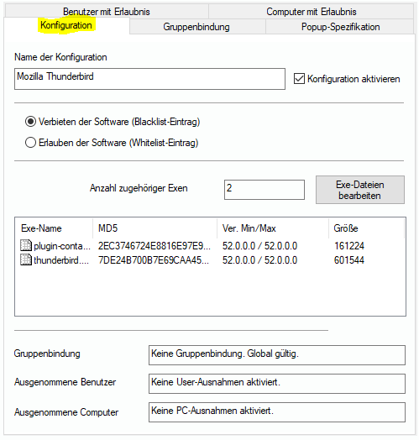Click MD5 value 7DE24B700B7E69CAA45...
The height and width of the screenshot is (440, 419).
point(153,260)
